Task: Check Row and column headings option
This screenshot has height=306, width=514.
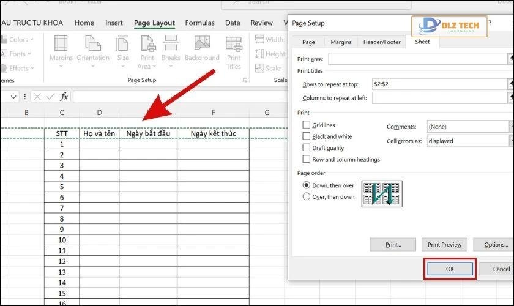Action: pyautogui.click(x=307, y=159)
